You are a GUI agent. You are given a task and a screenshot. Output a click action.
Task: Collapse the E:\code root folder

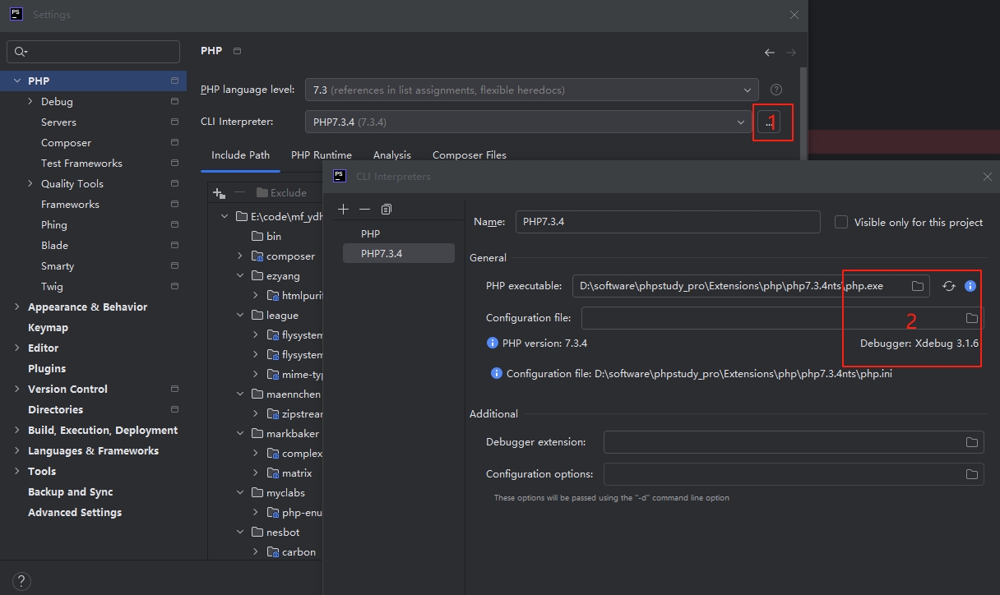[225, 216]
